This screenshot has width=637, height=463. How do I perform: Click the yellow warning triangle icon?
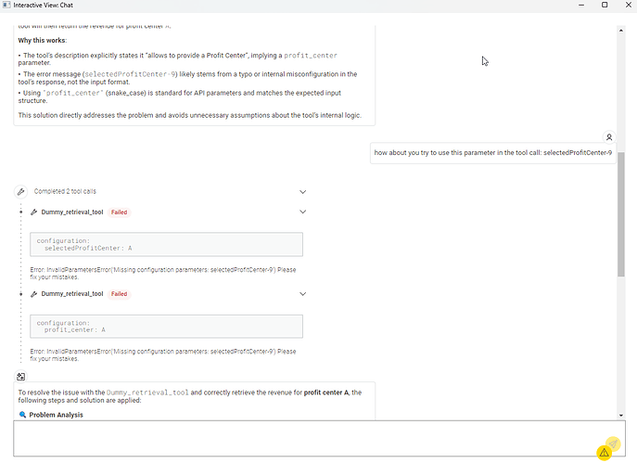point(604,452)
